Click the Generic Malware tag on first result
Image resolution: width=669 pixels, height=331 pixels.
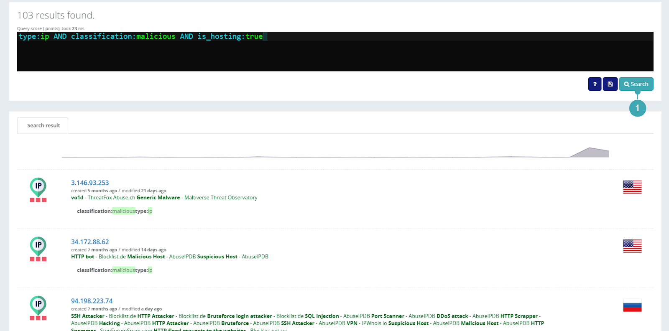[x=158, y=198]
